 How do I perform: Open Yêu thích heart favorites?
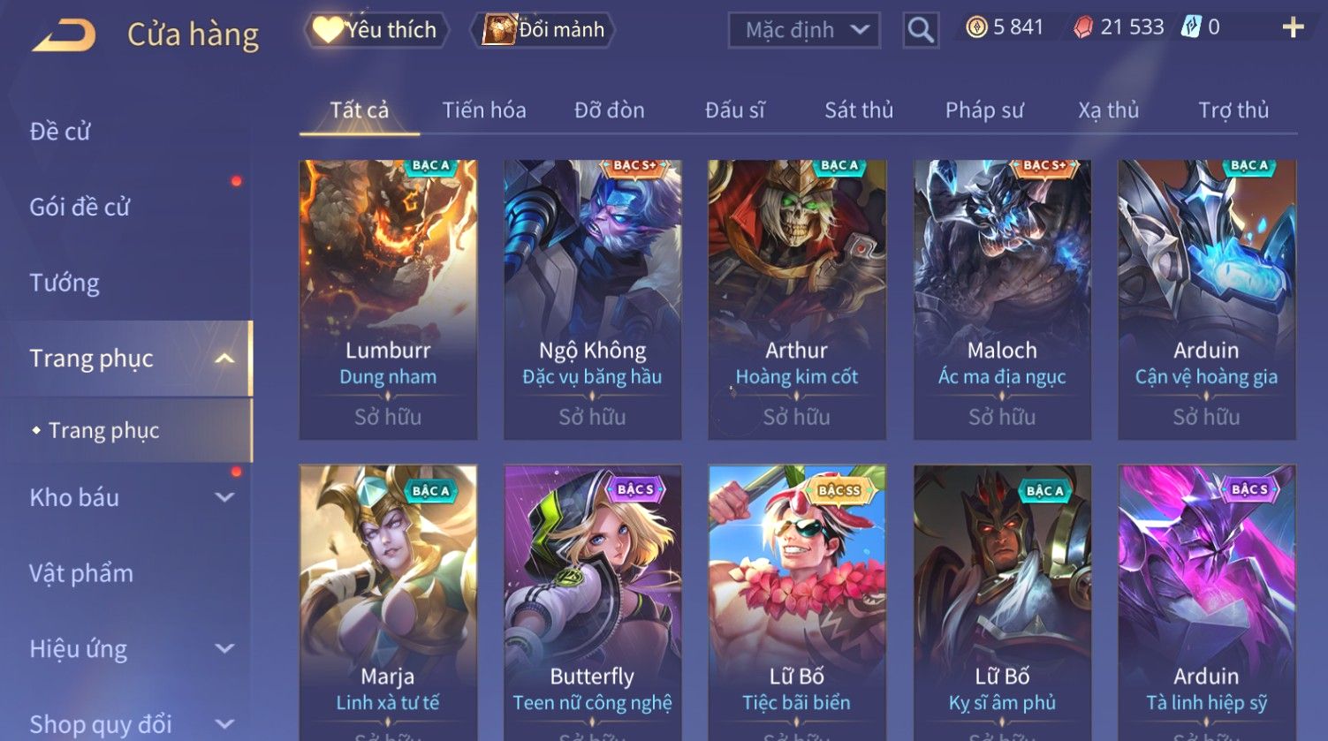coord(376,30)
